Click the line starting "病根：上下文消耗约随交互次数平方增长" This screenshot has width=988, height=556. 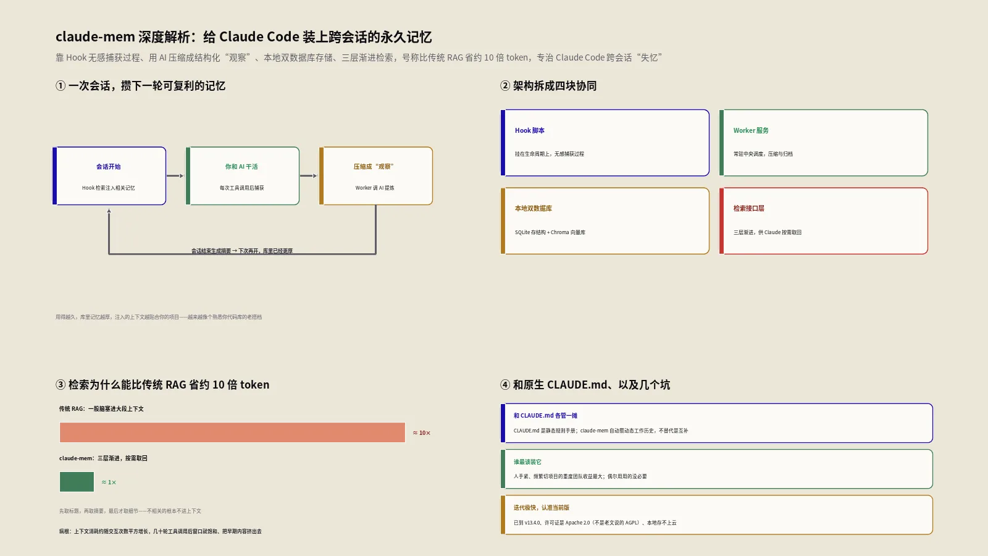point(161,531)
